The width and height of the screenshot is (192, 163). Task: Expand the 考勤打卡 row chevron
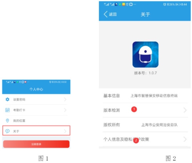65,110
